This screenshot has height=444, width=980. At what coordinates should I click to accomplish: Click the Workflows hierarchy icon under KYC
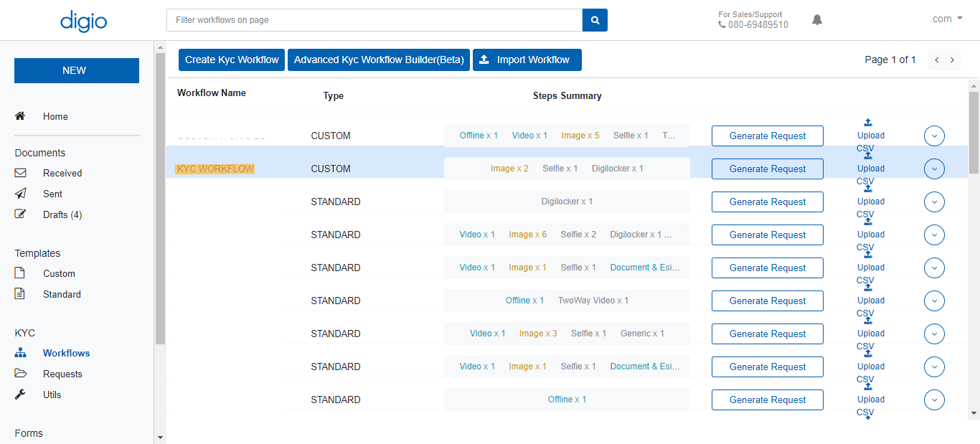point(21,353)
